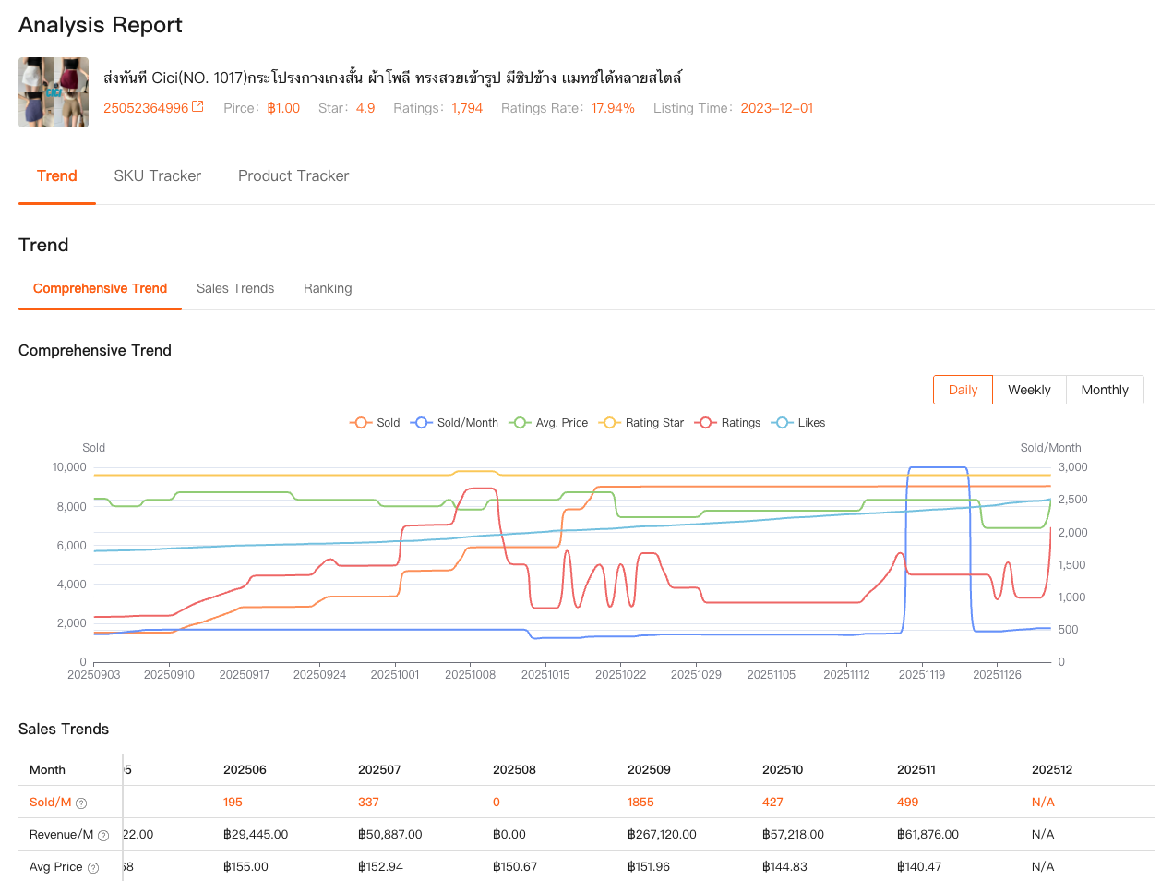Viewport: 1173px width, 881px height.
Task: Switch chart to Weekly view
Action: coord(1029,390)
